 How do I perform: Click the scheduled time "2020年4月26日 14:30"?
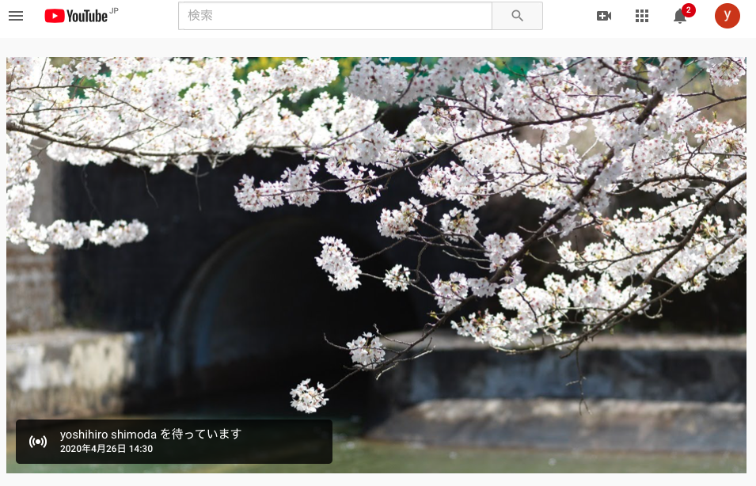[106, 449]
